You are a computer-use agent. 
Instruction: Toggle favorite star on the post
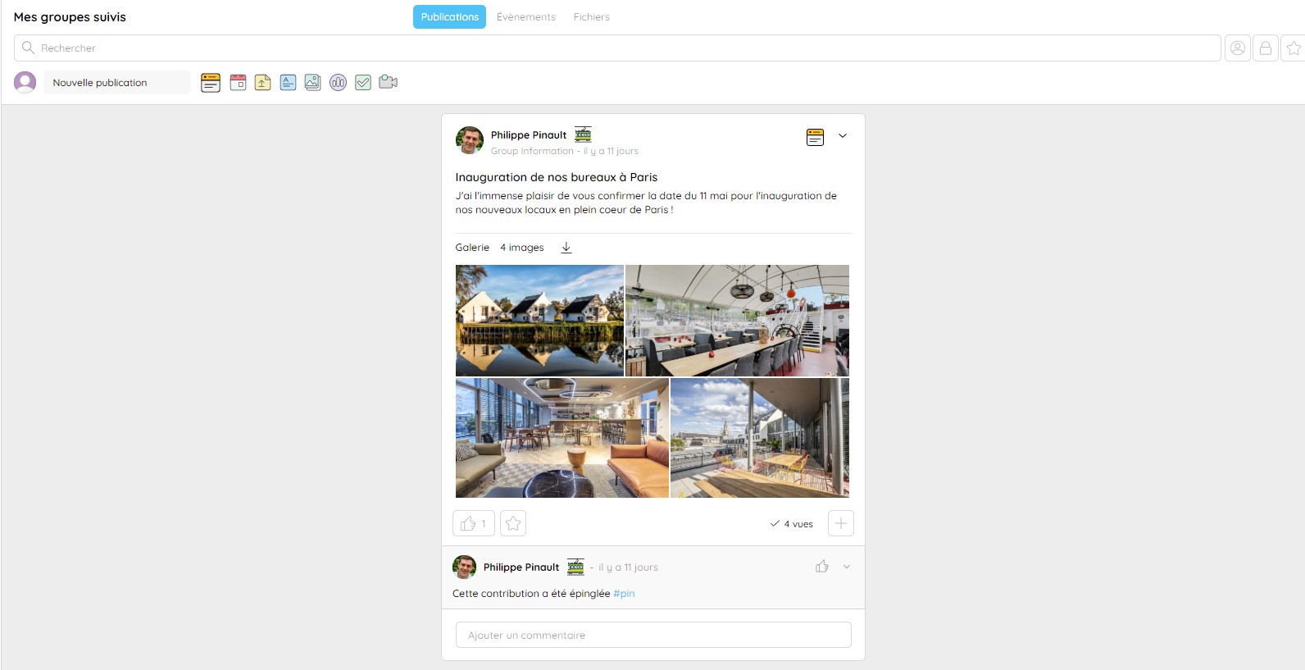(x=513, y=523)
